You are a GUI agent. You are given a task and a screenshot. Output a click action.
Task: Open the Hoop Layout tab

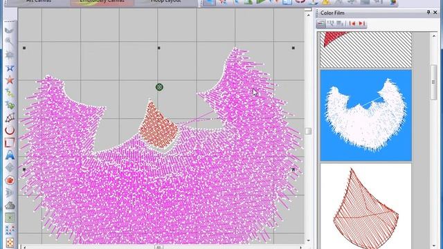point(165,1)
